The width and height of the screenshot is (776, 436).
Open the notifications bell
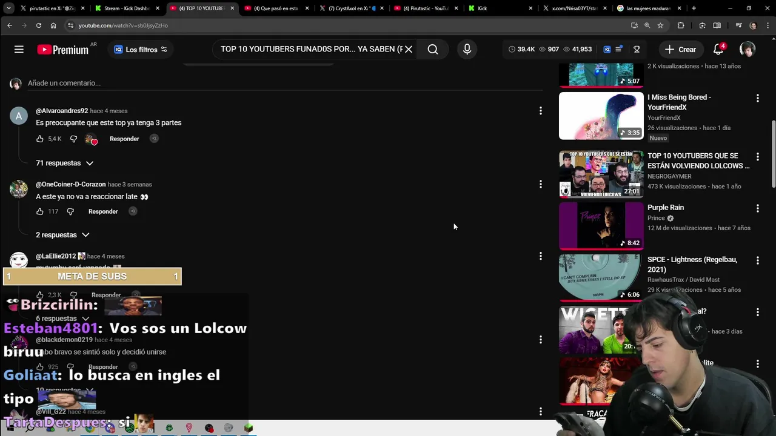(718, 50)
